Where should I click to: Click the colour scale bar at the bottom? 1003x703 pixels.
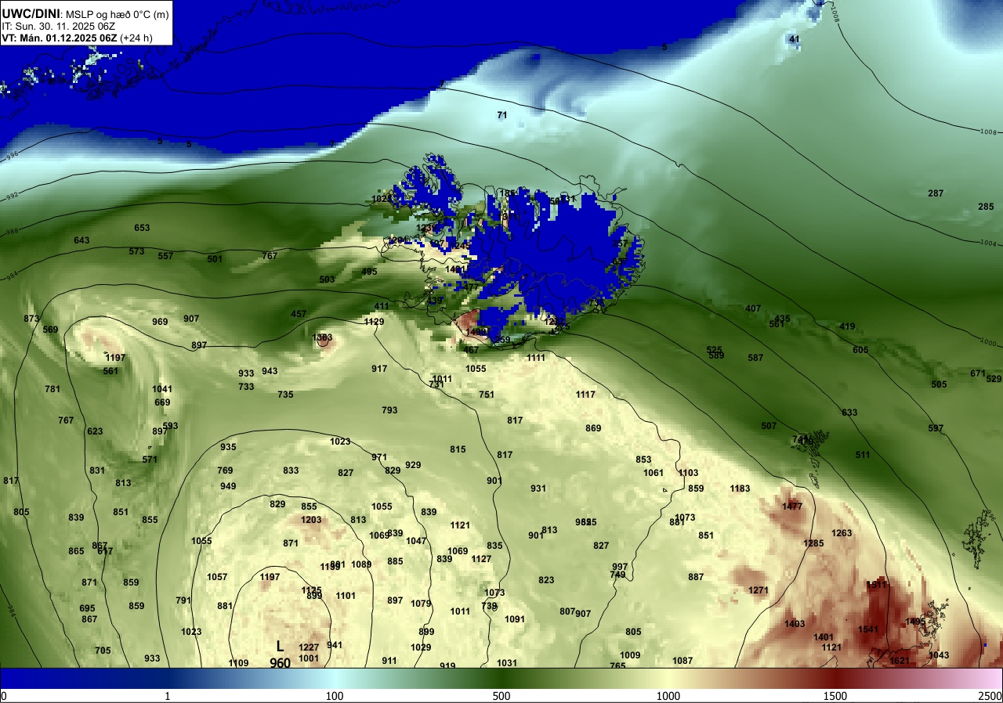(x=501, y=678)
